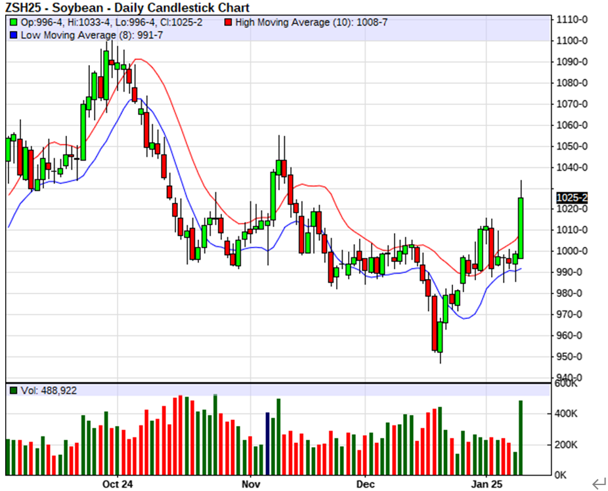The image size is (608, 491).
Task: Click the Oct 24 date axis label
Action: [x=119, y=484]
